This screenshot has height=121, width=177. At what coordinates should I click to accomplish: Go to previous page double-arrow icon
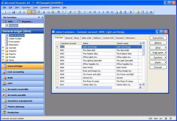click(95, 12)
